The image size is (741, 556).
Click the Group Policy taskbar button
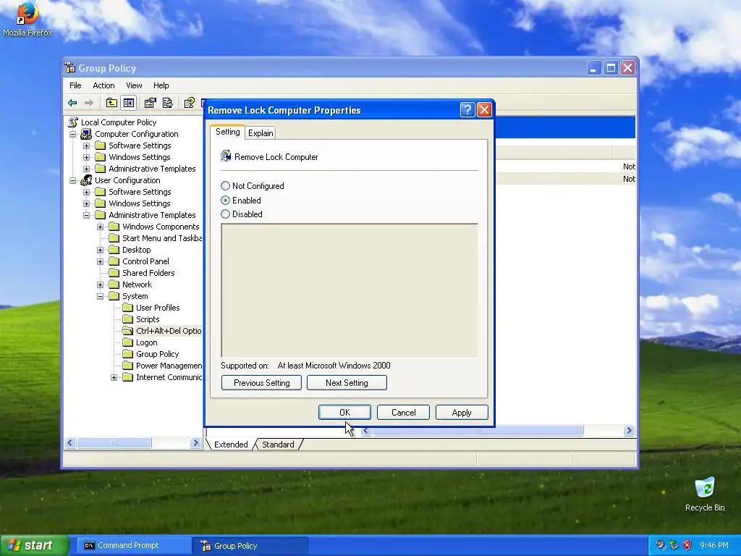pos(250,546)
